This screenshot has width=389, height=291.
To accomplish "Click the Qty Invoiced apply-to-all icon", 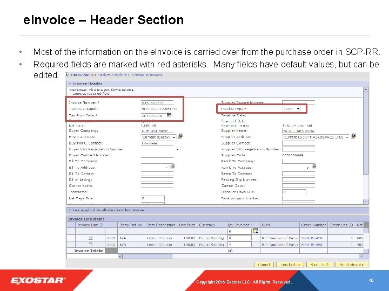I will 255,231.
